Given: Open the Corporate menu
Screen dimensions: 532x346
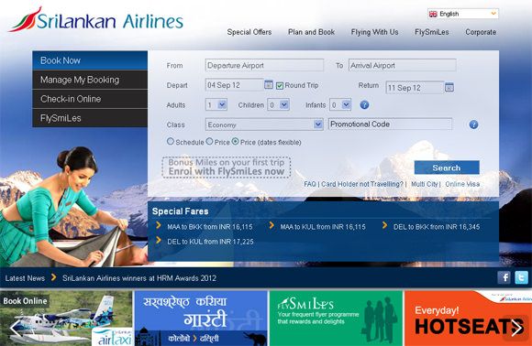Looking at the screenshot, I should coord(481,32).
